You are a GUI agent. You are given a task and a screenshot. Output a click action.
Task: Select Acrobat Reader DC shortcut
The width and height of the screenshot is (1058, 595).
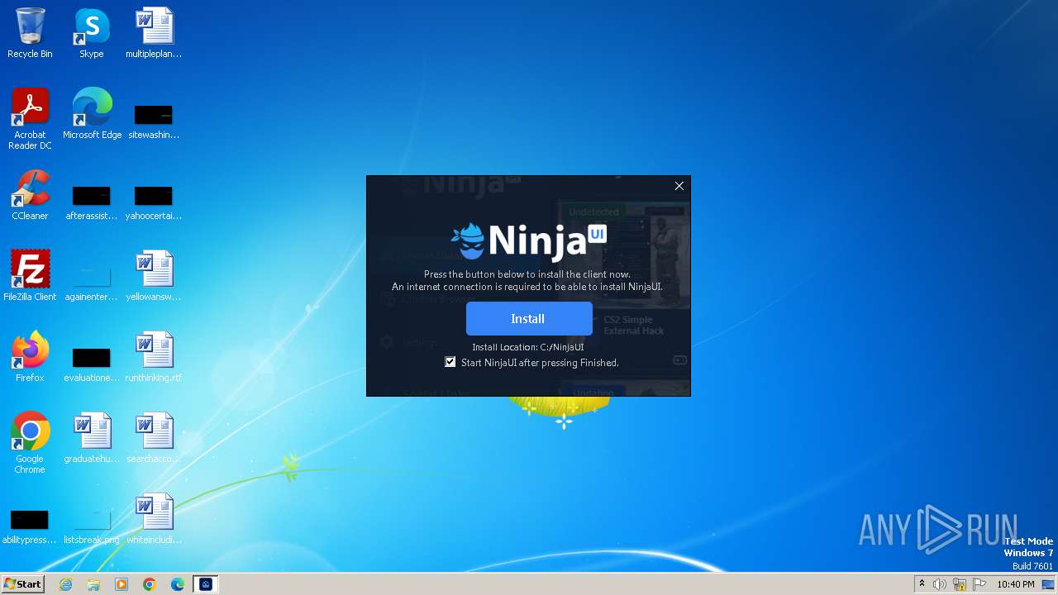point(30,119)
